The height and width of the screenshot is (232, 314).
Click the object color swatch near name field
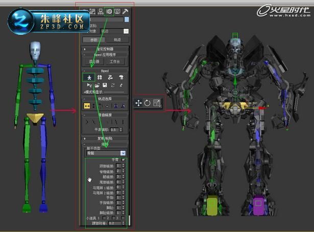(x=127, y=19)
